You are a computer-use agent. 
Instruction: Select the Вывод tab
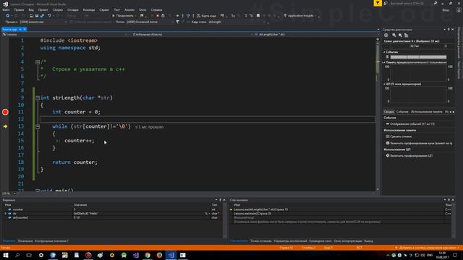[x=368, y=240]
